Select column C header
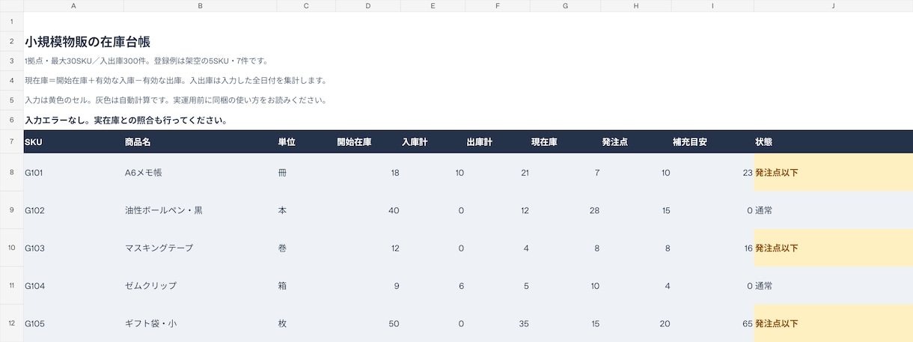 [306, 6]
